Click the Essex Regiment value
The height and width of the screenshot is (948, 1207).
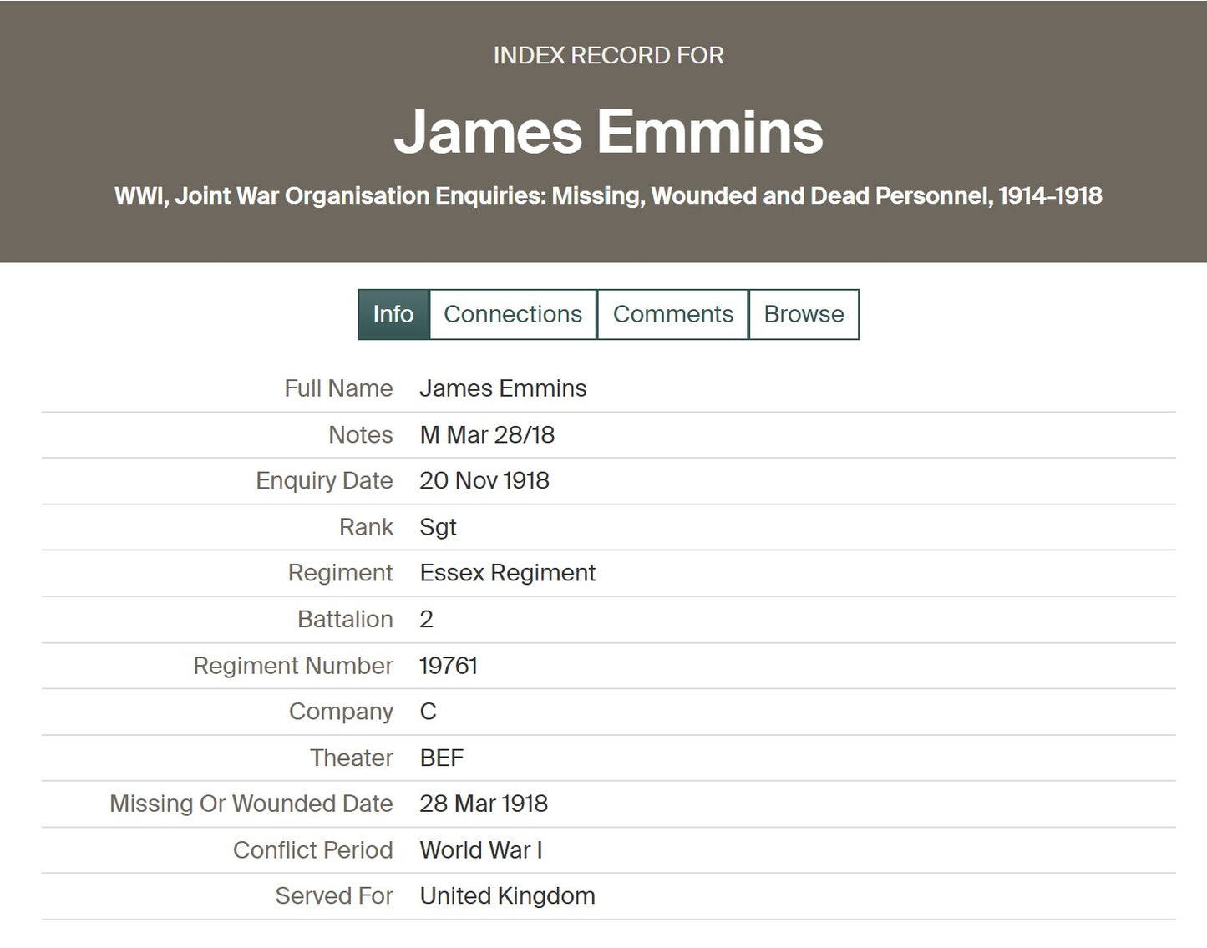[508, 573]
